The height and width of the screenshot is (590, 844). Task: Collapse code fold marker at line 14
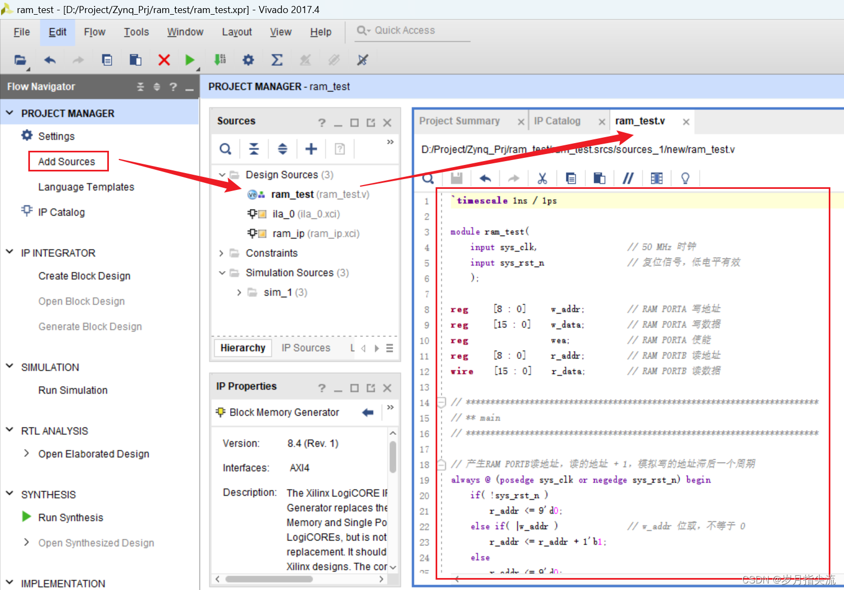442,402
